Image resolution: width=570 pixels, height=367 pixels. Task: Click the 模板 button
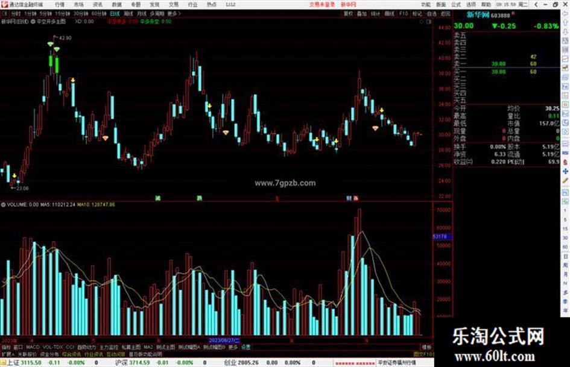click(427, 347)
